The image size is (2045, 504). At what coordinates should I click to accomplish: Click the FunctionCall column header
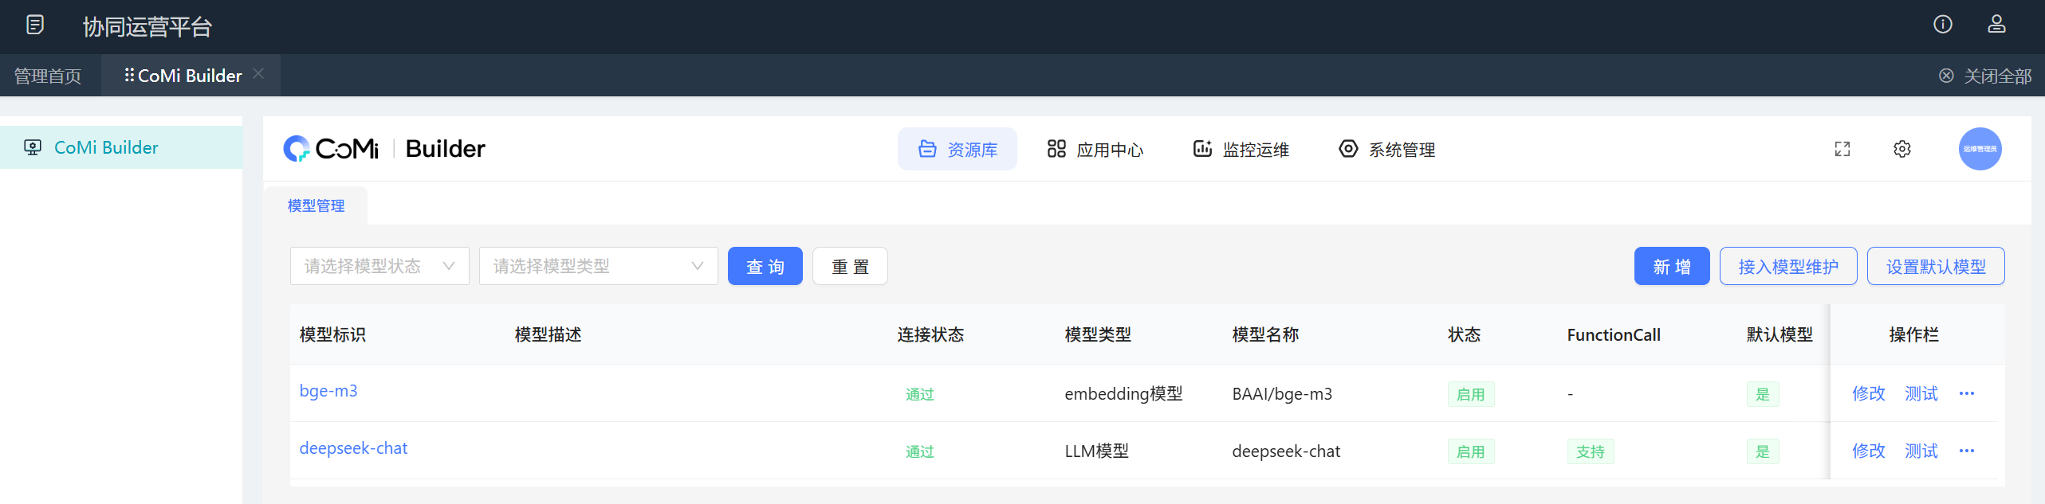point(1614,334)
